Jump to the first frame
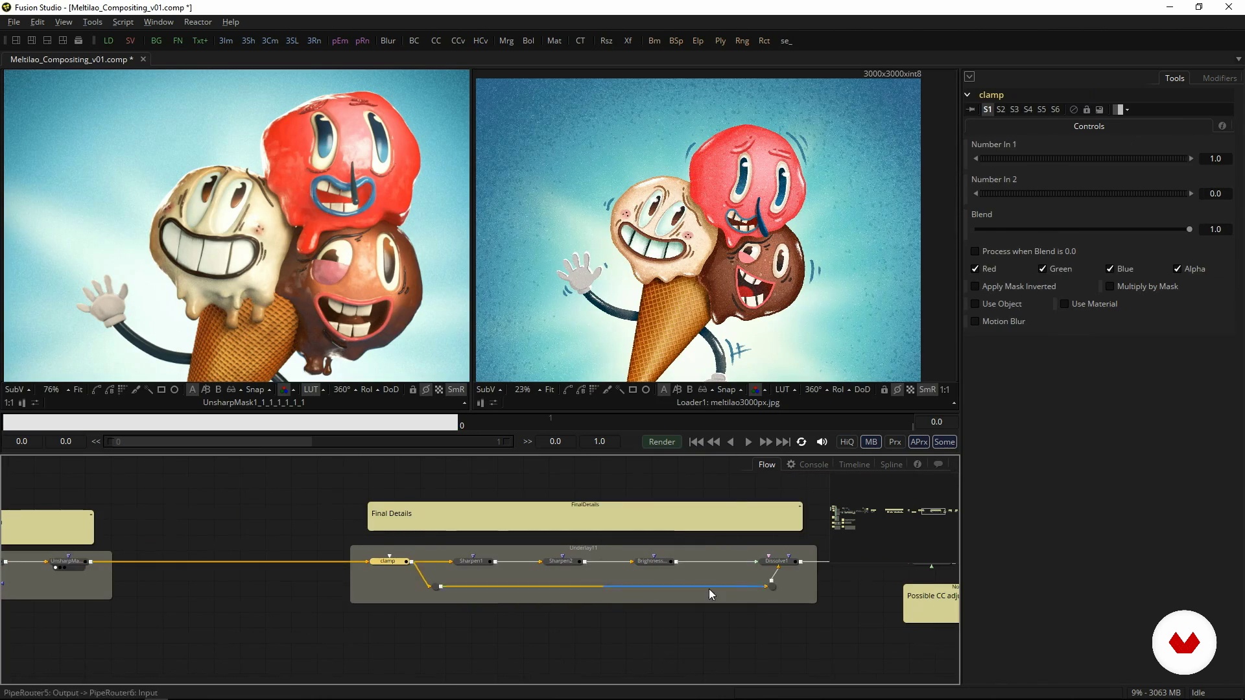This screenshot has height=700, width=1245. (696, 442)
